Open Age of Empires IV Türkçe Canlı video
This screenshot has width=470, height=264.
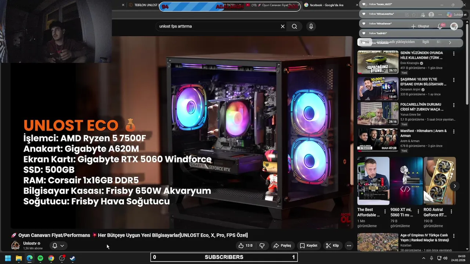tap(378, 242)
